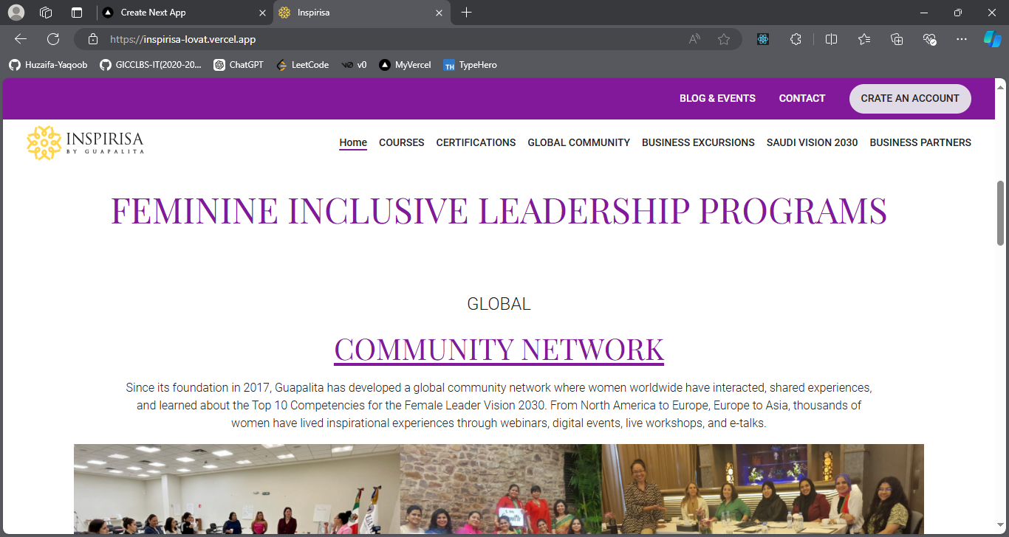Open the Huzaifa-Yaqoob GitHub bookmark

[x=48, y=65]
